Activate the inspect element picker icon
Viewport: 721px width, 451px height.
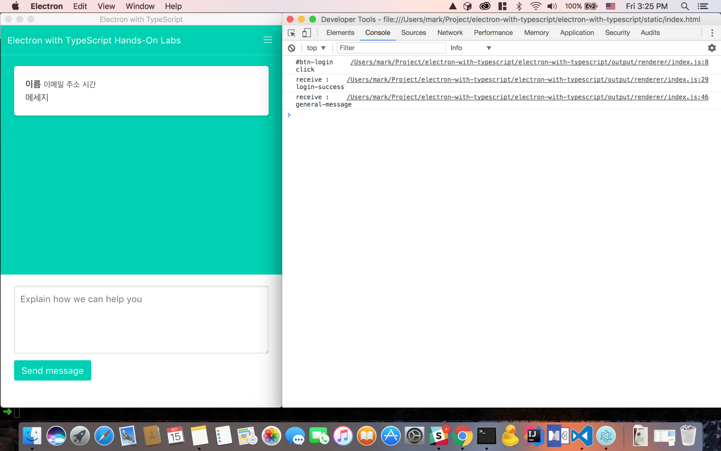(x=291, y=33)
